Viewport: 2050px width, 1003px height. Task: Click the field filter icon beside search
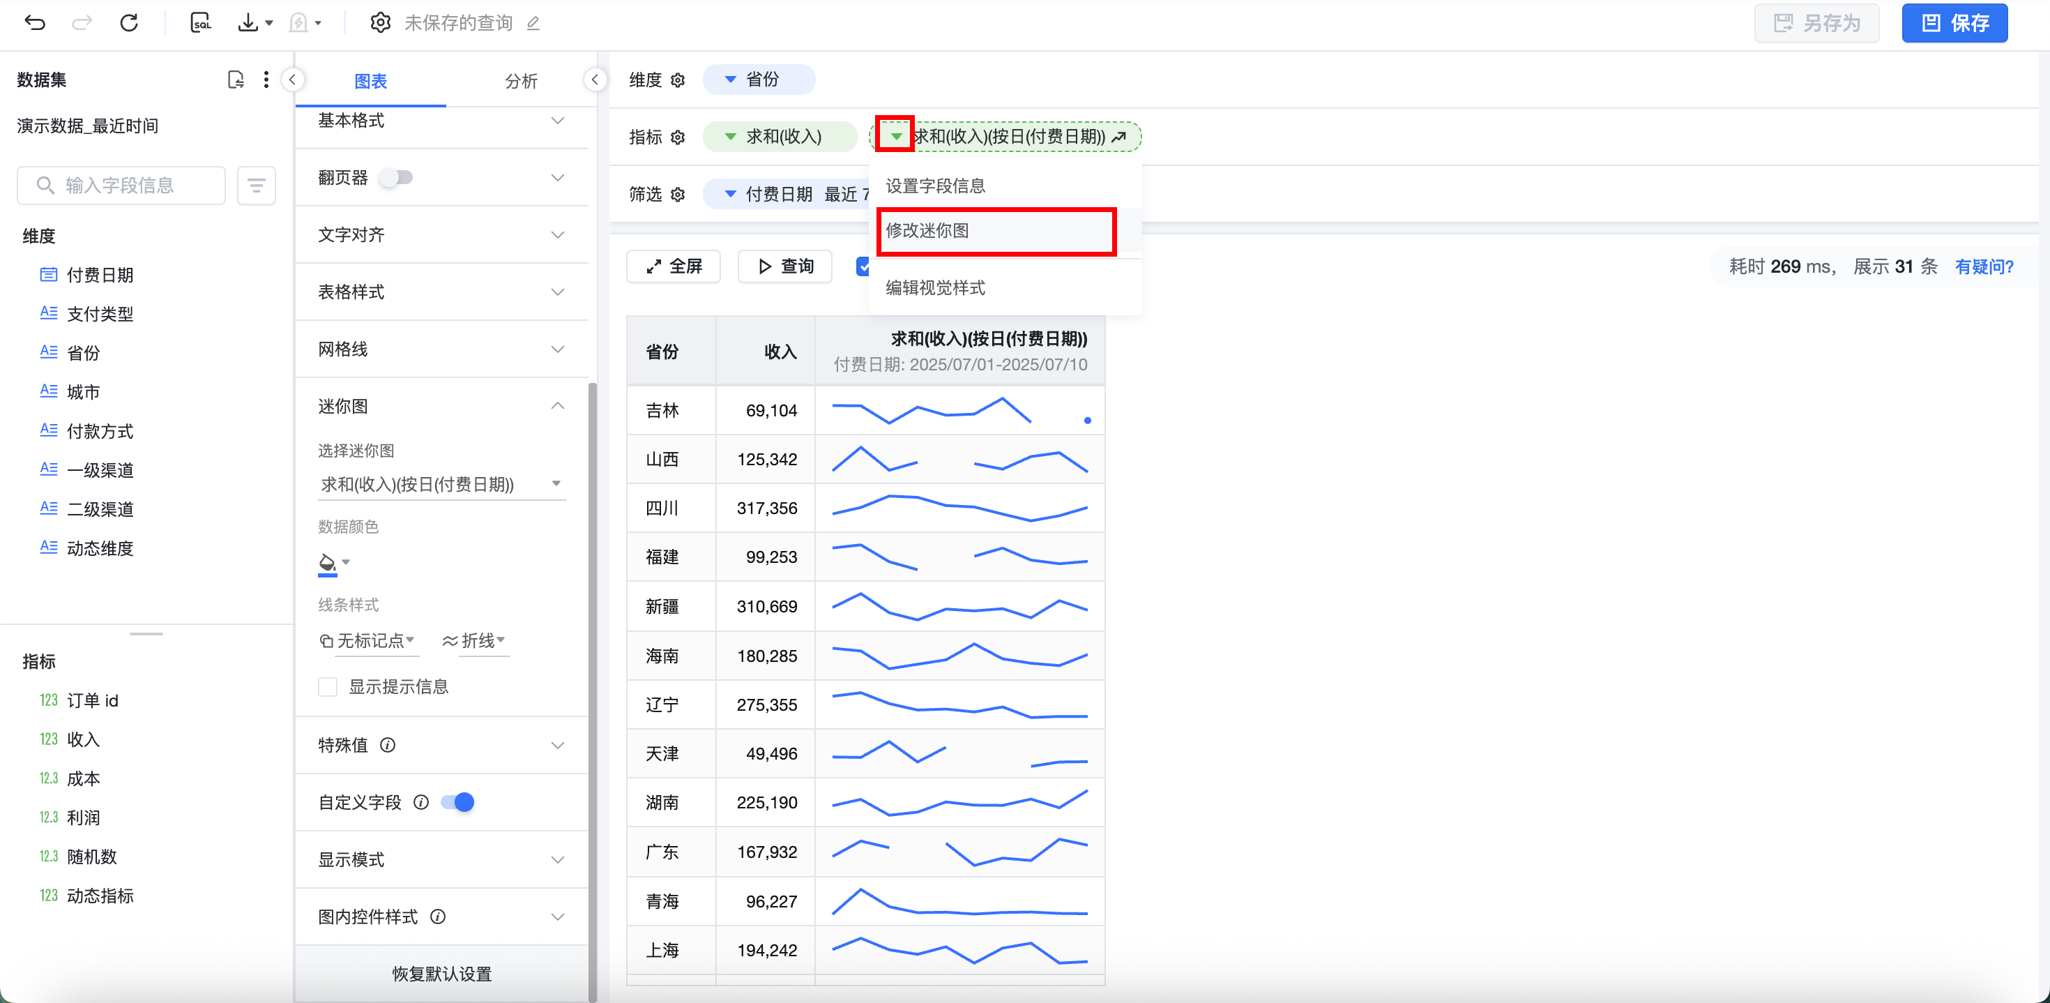(257, 186)
